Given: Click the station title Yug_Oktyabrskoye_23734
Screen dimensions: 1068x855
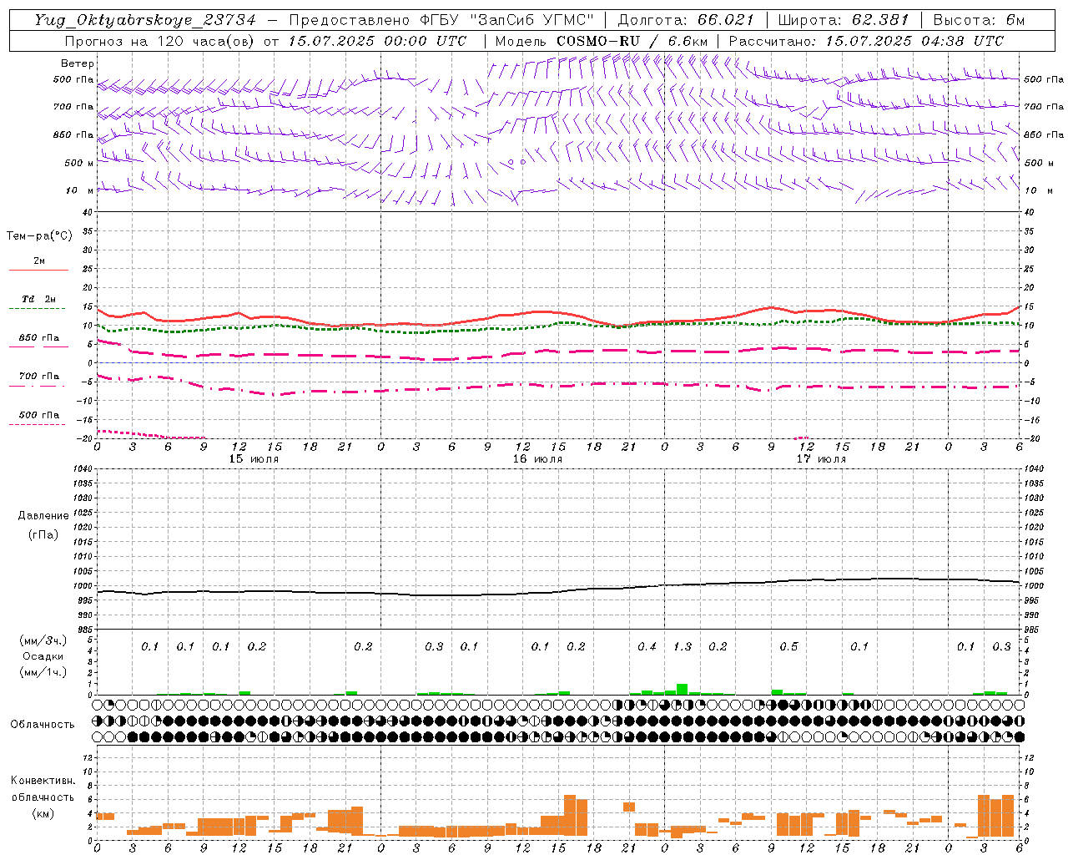Looking at the screenshot, I should (x=145, y=20).
